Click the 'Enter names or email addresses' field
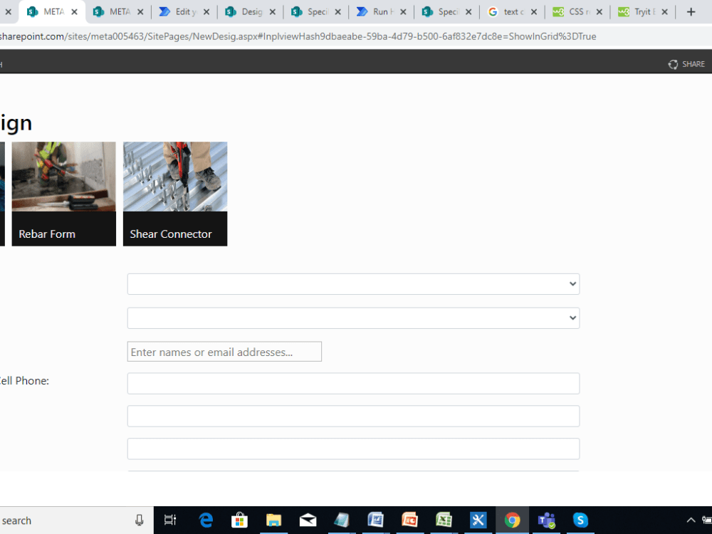712x534 pixels. 224,352
